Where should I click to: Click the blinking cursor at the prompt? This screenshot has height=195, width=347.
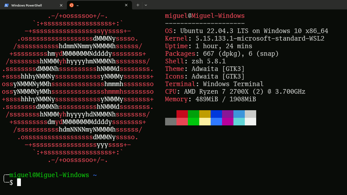click(18, 182)
